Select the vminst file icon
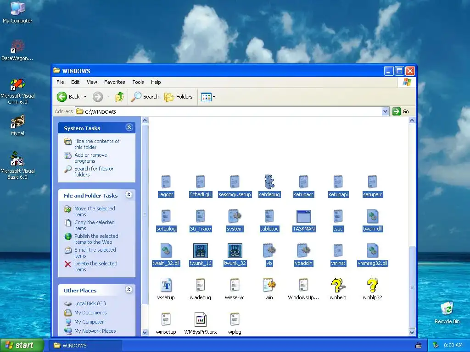 pyautogui.click(x=338, y=251)
